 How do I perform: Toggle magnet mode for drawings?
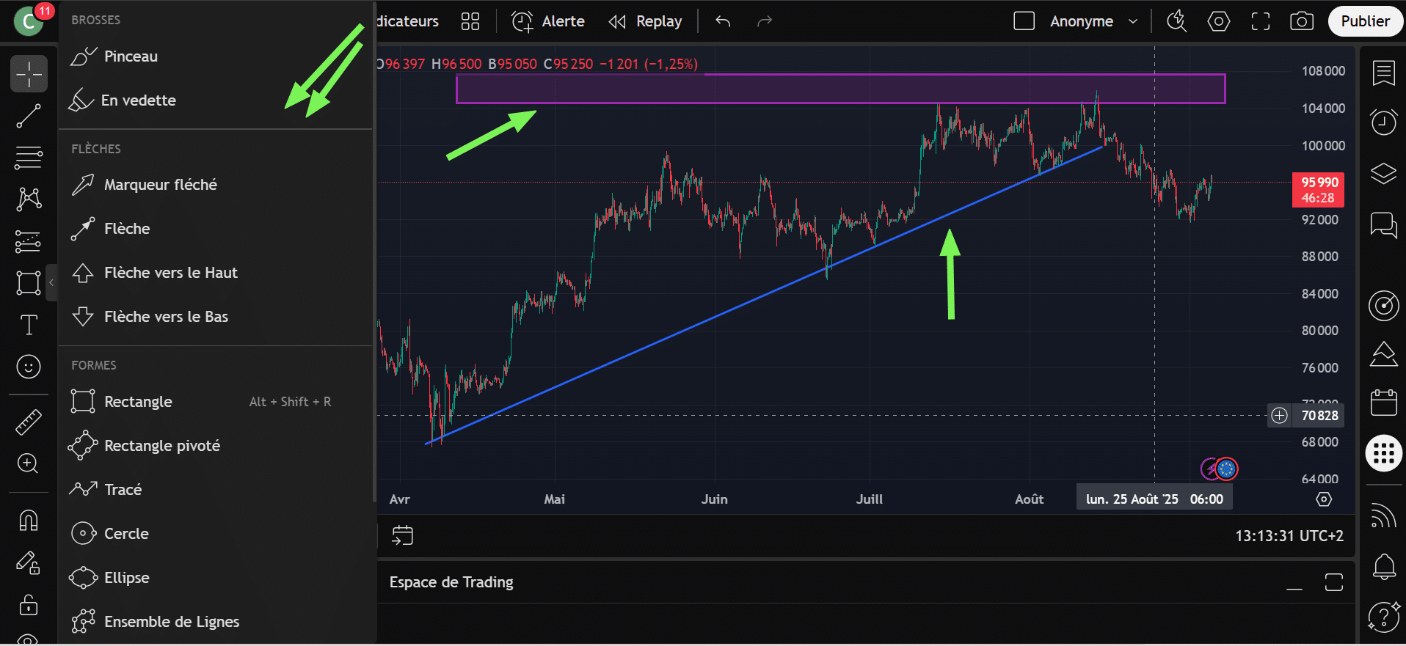(29, 521)
